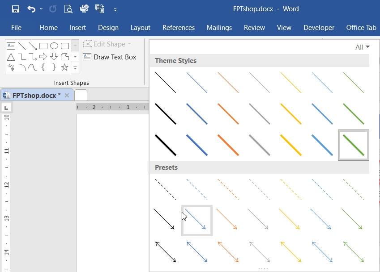Pick the orange double-headed arrow preset
The height and width of the screenshot is (272, 380).
point(228,252)
